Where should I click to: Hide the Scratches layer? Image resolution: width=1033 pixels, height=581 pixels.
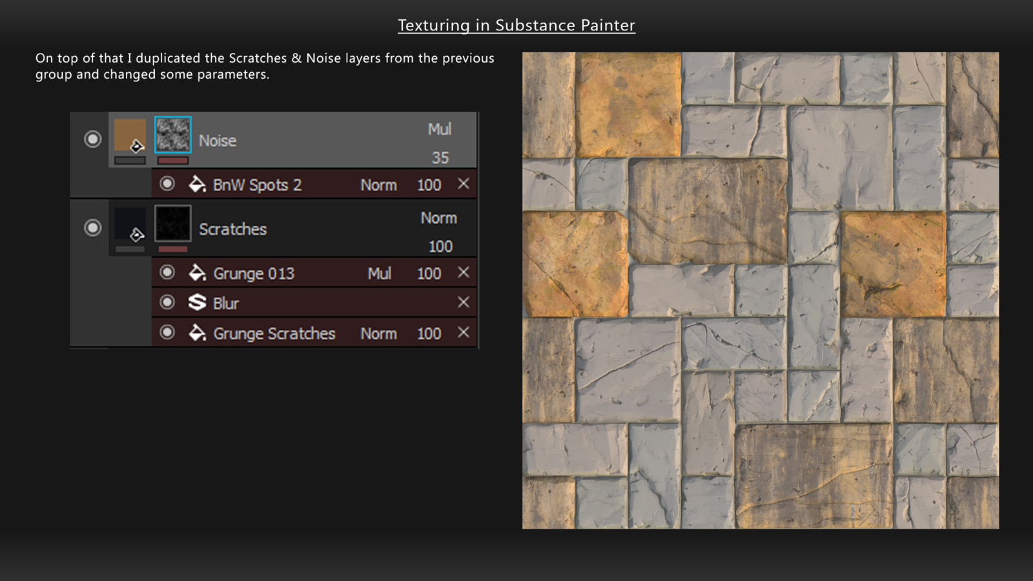coord(93,227)
